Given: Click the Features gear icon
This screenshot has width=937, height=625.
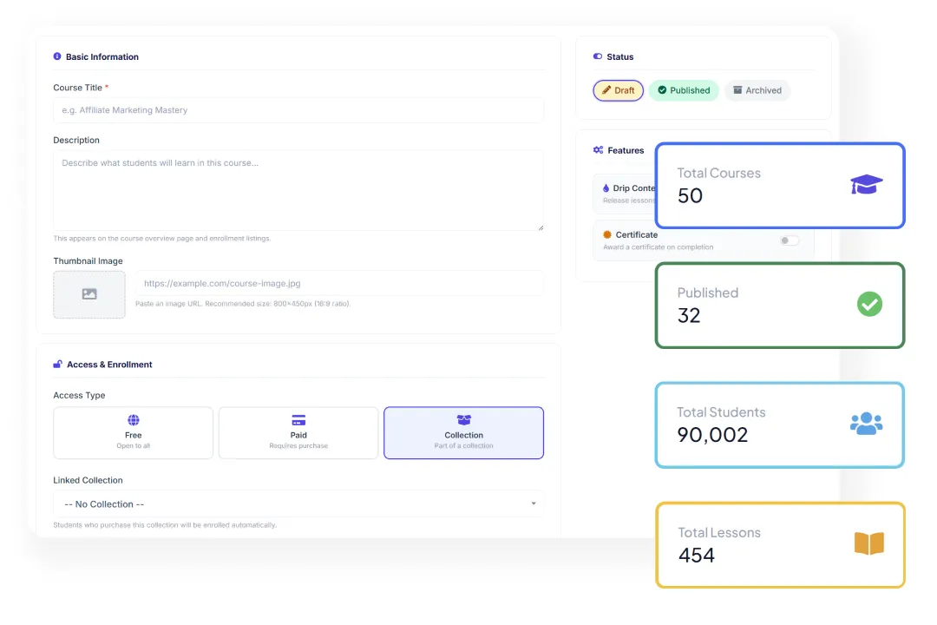Looking at the screenshot, I should (597, 150).
